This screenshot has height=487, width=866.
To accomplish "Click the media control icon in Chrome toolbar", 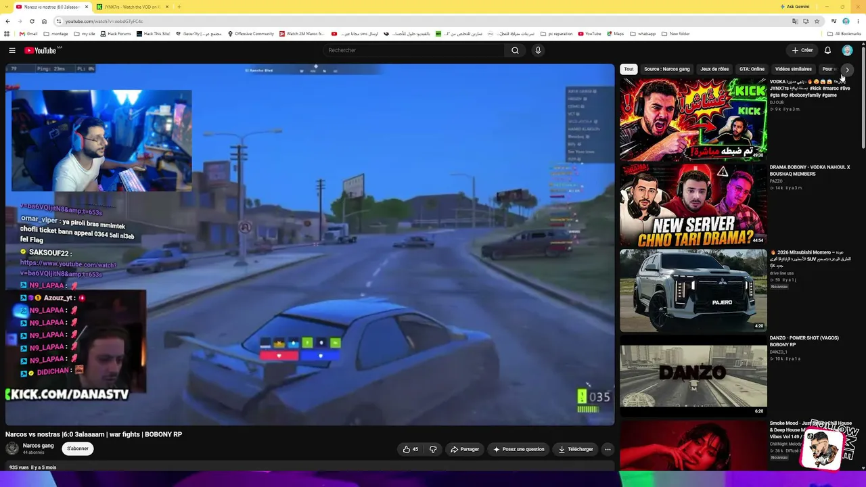I will point(834,21).
